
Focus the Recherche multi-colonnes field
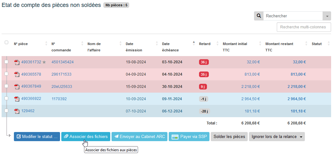[x=303, y=27]
